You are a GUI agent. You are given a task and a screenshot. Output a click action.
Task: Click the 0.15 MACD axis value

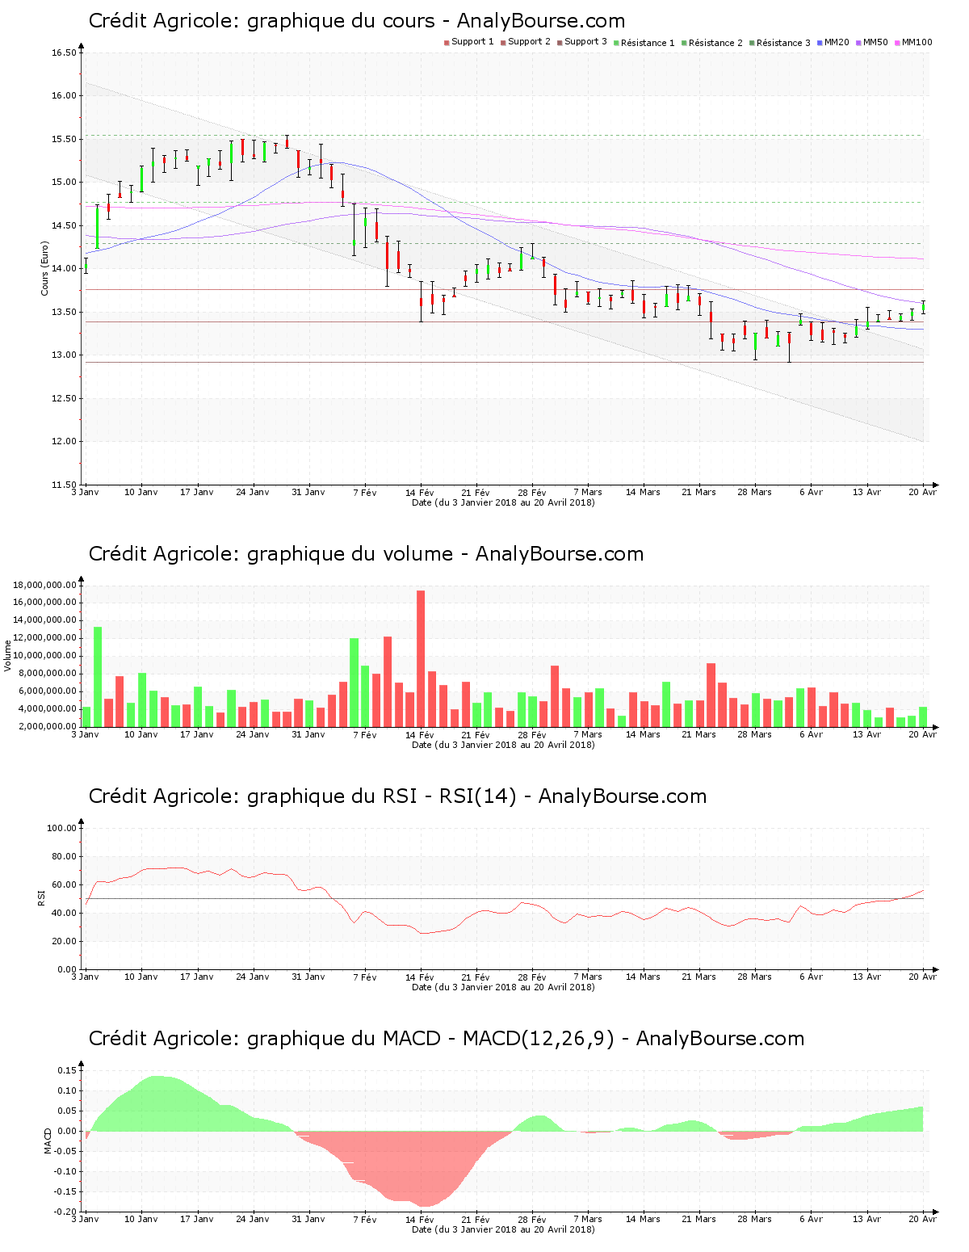[66, 1070]
